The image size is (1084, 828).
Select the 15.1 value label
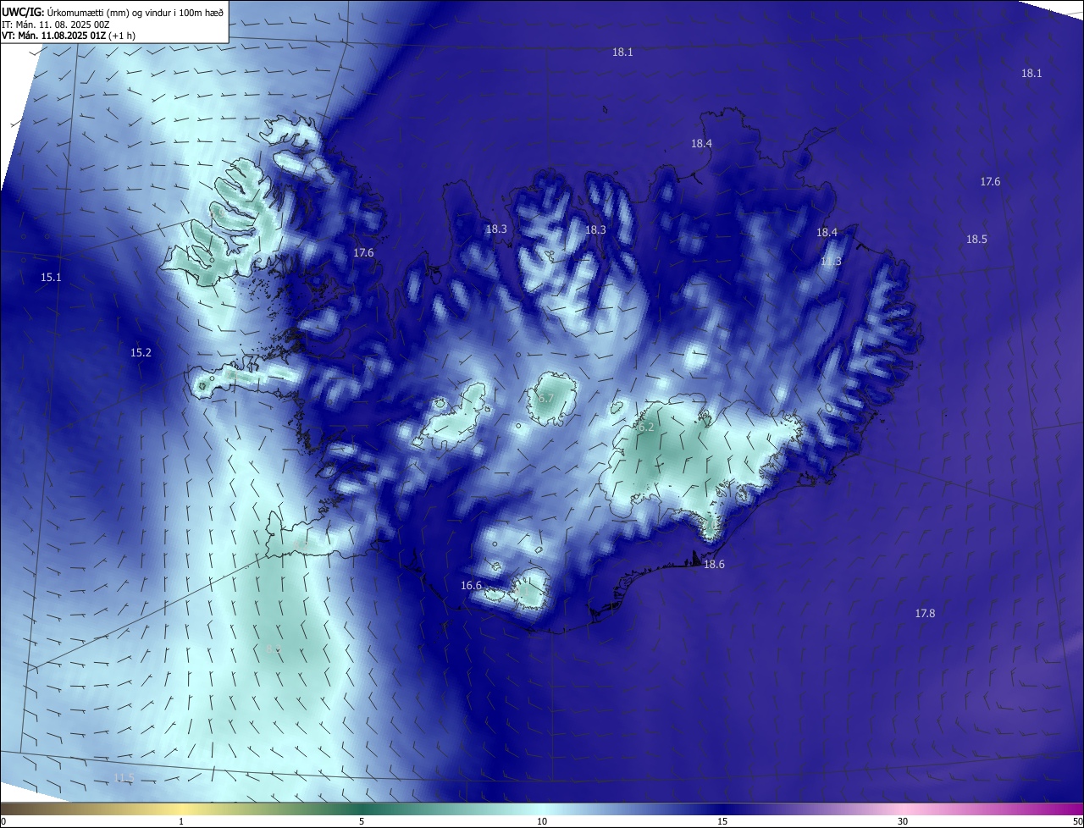(51, 278)
